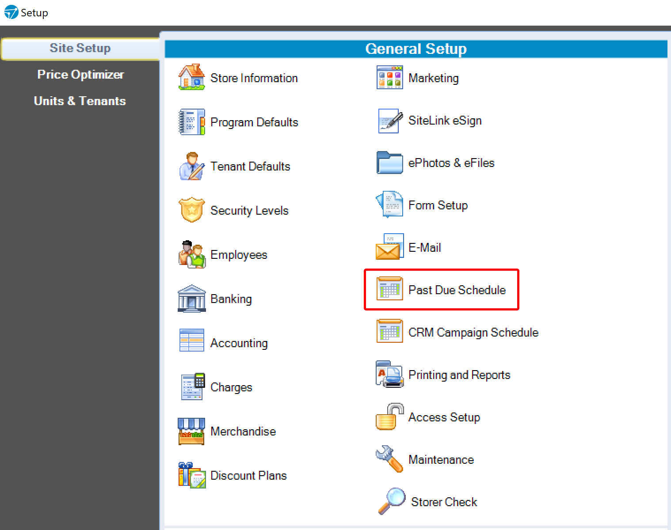Select the Security Levels label
This screenshot has width=671, height=530.
[249, 211]
